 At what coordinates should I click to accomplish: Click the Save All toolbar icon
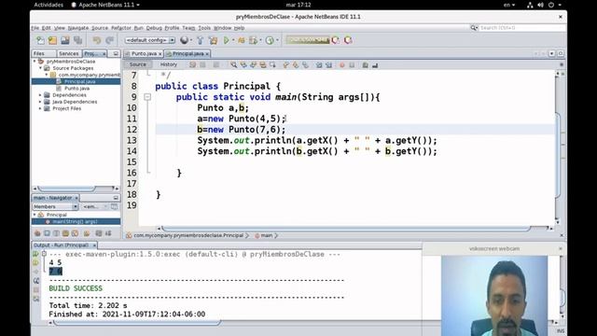tap(78, 40)
